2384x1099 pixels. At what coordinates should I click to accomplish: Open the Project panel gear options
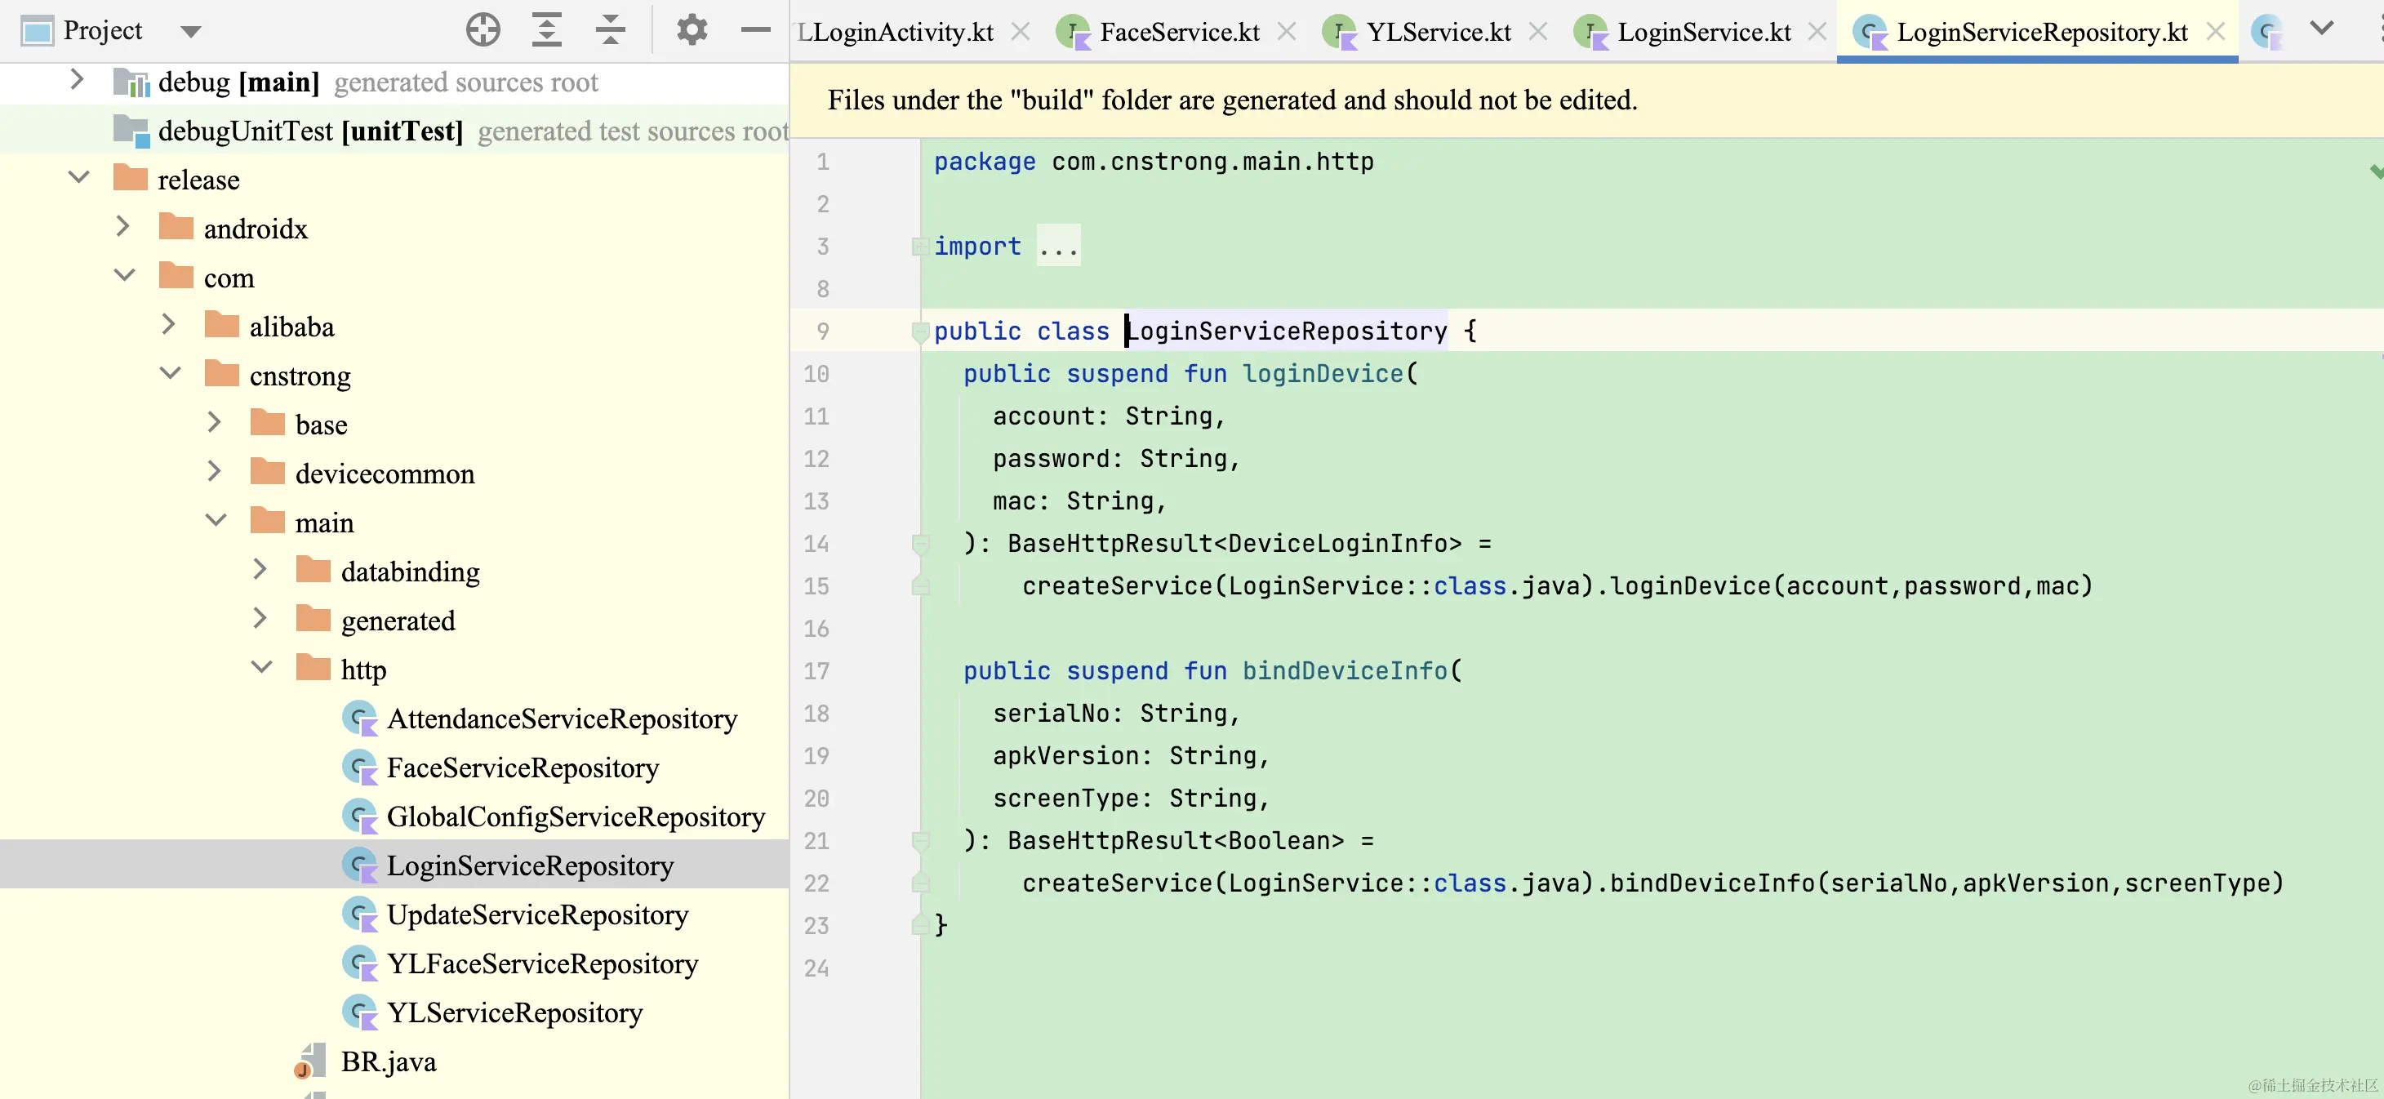[x=692, y=29]
